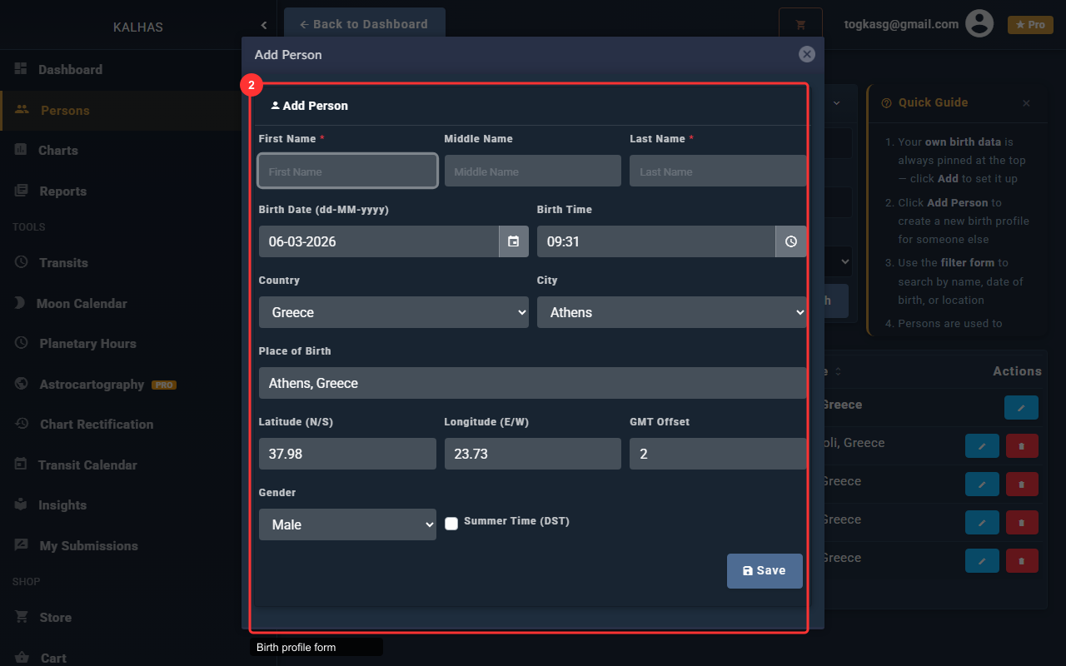Screen dimensions: 1066x666
Task: Click the red delete button in Actions
Action: pos(1022,446)
